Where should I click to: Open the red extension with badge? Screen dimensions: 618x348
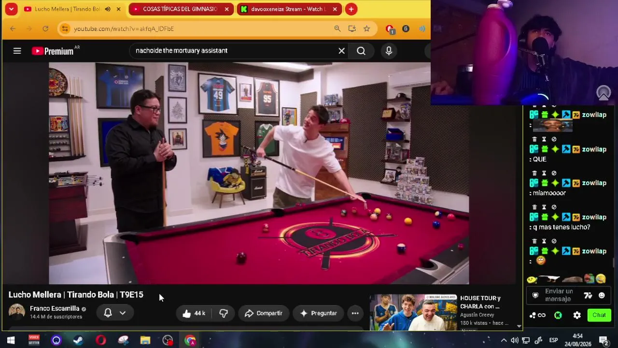[390, 29]
